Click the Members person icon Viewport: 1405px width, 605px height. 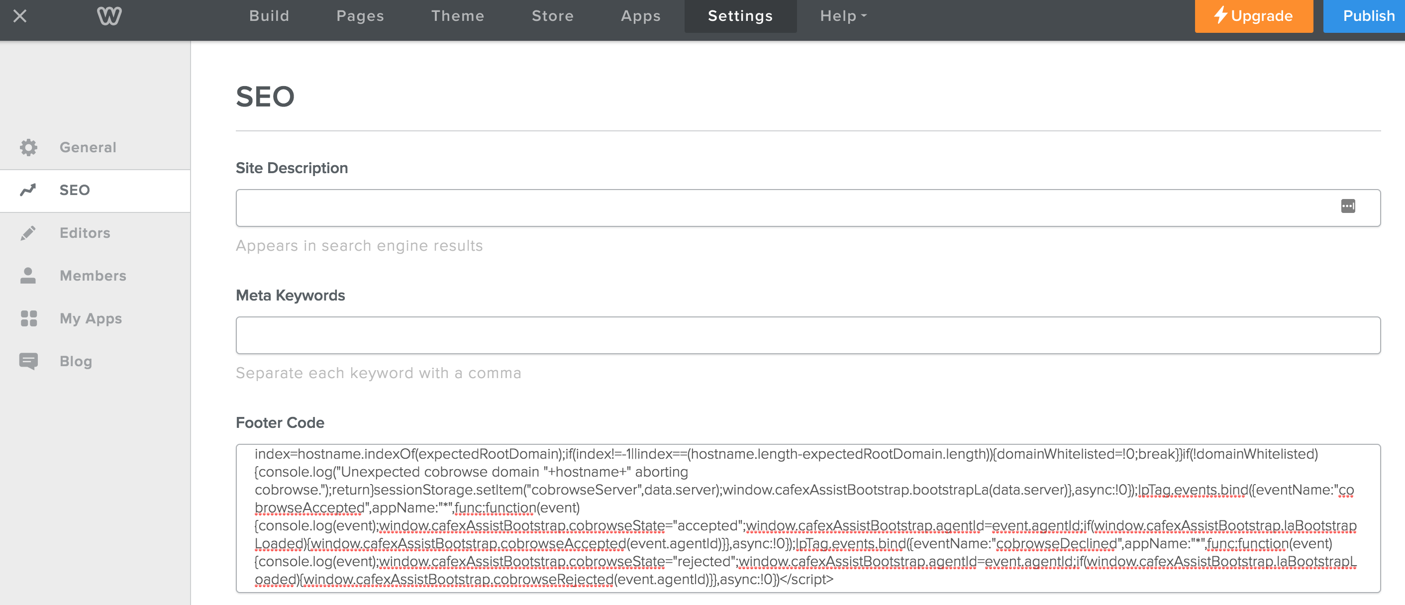(x=28, y=276)
